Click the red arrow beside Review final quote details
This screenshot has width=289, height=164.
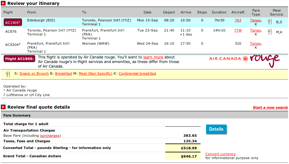pos(3,107)
